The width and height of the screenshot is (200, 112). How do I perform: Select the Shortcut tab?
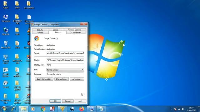(57, 32)
